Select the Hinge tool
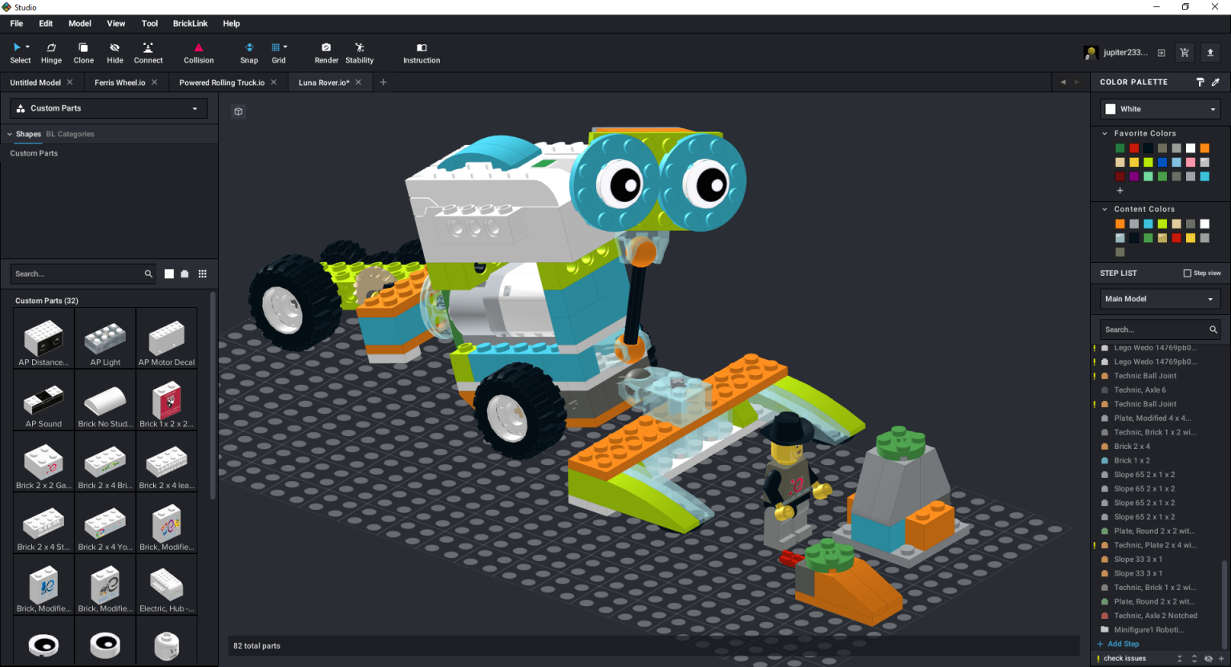The image size is (1231, 667). pyautogui.click(x=51, y=53)
